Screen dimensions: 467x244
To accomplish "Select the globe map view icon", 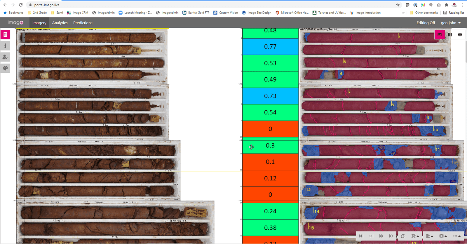I will (460, 35).
